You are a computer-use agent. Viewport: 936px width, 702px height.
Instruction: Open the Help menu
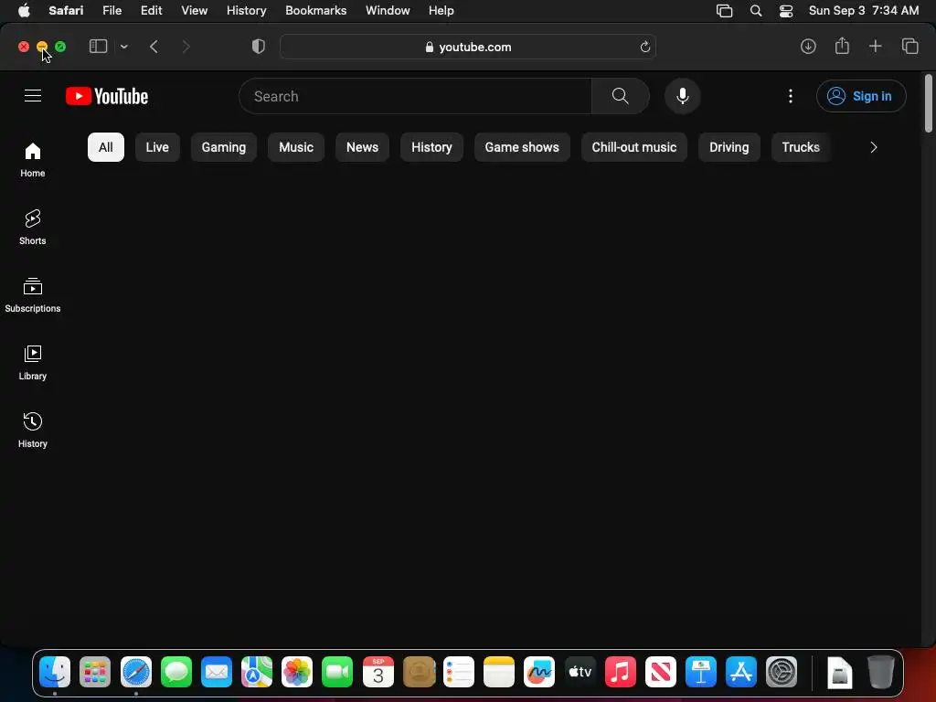[x=441, y=11]
